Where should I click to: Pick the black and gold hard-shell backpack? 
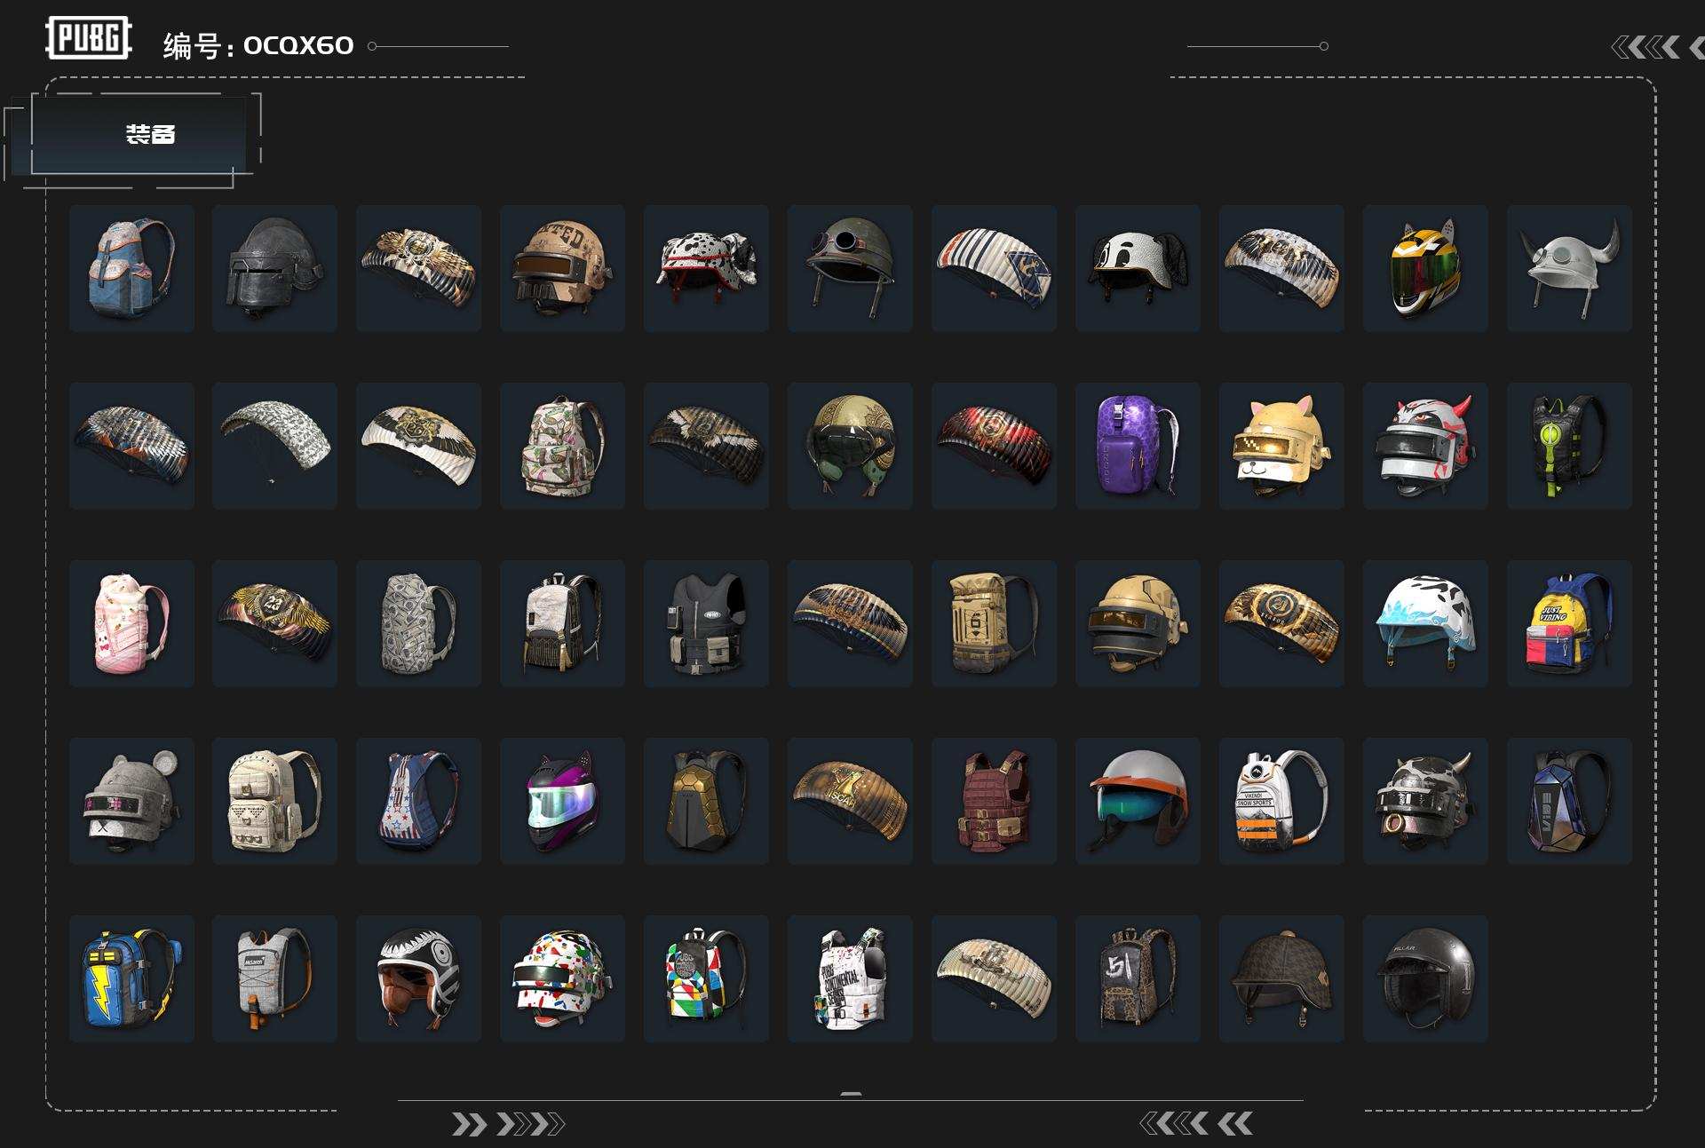[x=707, y=801]
